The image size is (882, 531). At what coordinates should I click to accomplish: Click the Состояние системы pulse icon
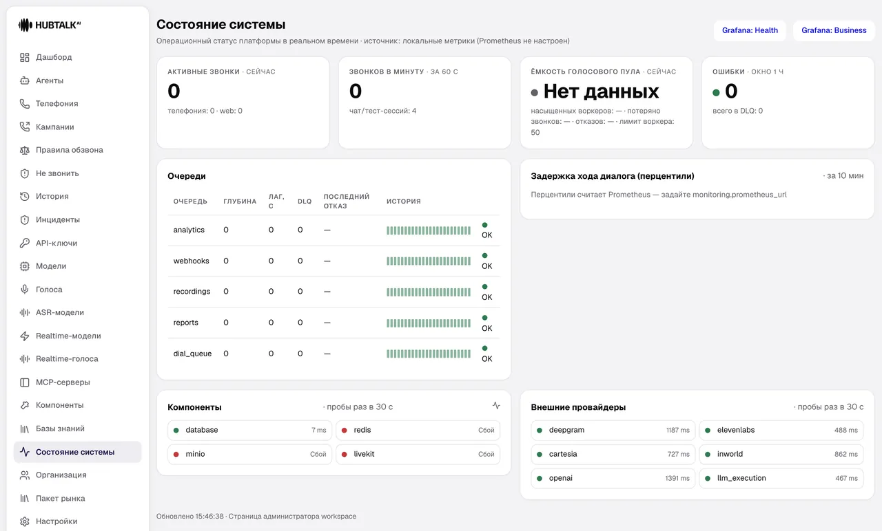pos(25,452)
